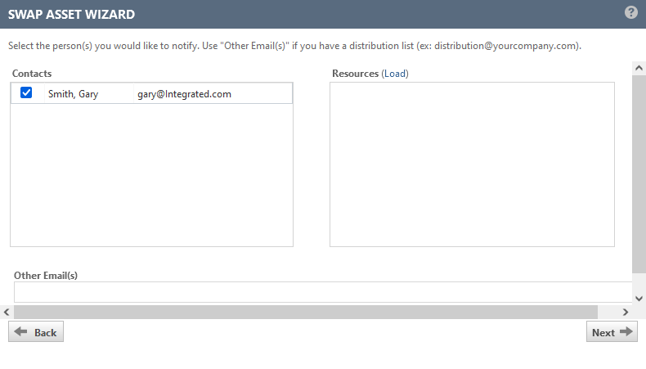
Task: Open help via the question mark icon
Action: tap(630, 12)
